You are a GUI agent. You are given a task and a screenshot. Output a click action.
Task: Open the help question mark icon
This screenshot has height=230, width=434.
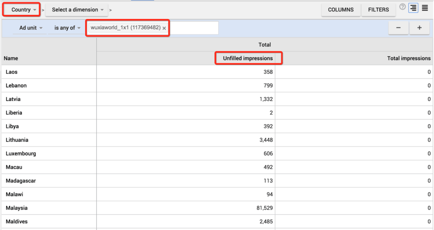(x=403, y=7)
